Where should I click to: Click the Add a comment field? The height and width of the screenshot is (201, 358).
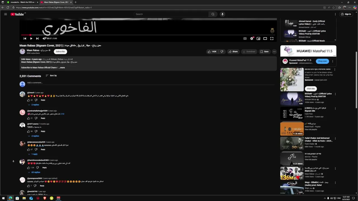click(x=150, y=83)
